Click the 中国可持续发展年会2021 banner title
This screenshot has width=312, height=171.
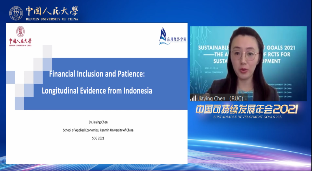pos(247,109)
